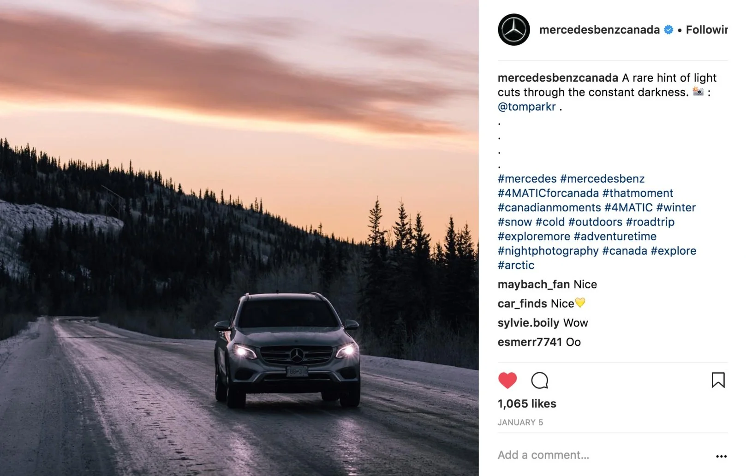Click the comment speech bubble icon
Viewport: 746px width, 476px height.
pyautogui.click(x=539, y=381)
